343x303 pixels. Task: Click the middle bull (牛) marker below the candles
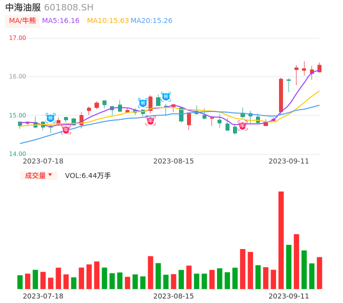point(150,120)
